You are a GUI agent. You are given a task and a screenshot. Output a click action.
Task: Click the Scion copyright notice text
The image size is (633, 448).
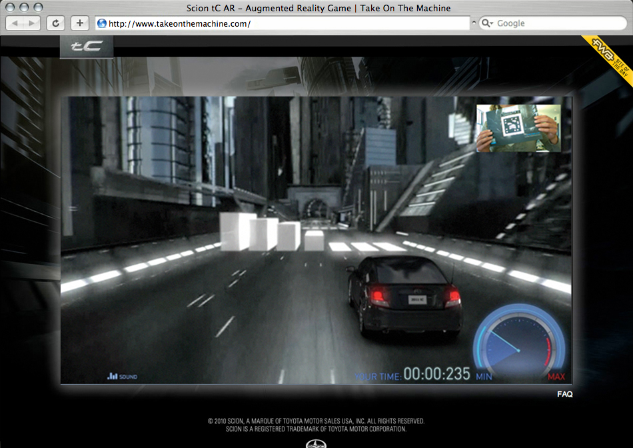pyautogui.click(x=316, y=425)
